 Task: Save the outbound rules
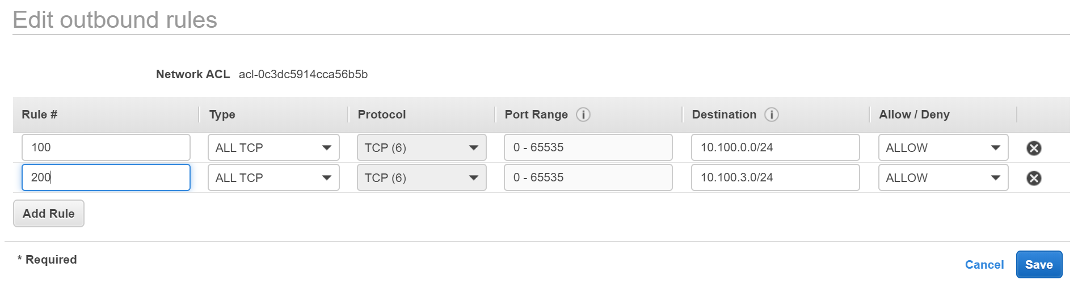pos(1038,265)
